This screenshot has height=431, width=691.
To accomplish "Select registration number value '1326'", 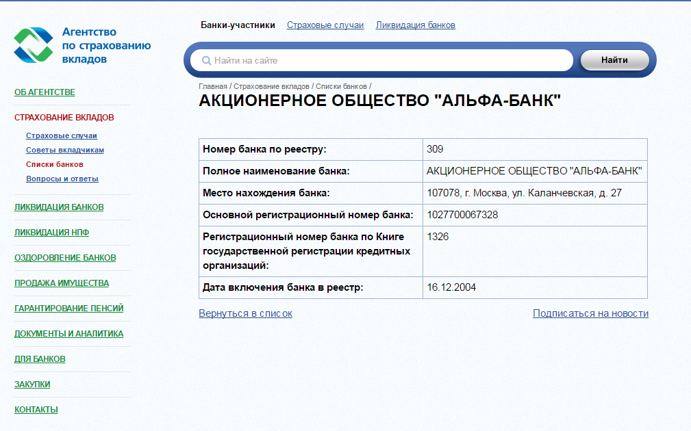I will (x=438, y=237).
